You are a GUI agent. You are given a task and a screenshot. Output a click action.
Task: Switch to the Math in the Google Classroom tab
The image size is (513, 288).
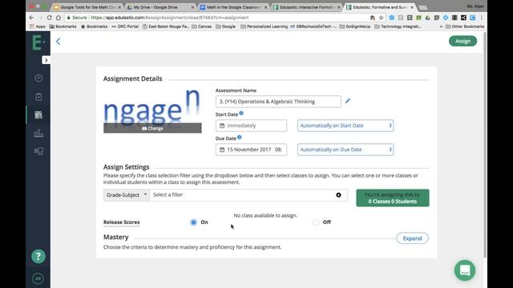pyautogui.click(x=233, y=7)
